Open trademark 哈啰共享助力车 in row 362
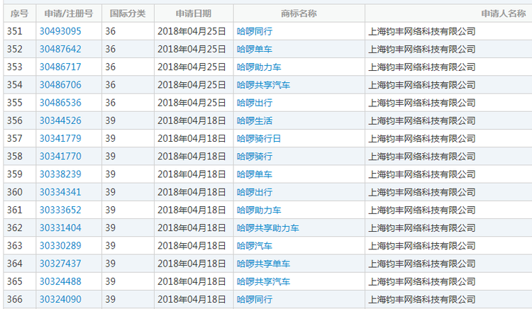532x309 pixels. click(x=267, y=228)
